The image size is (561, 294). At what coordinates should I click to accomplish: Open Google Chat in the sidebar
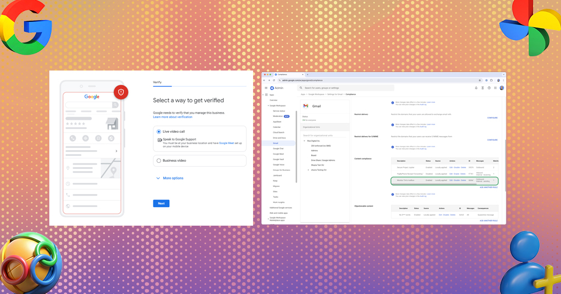tap(278, 149)
